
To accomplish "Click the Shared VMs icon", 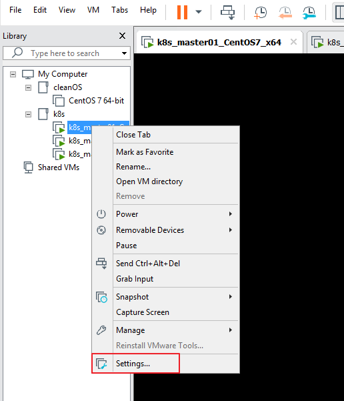I will [29, 167].
